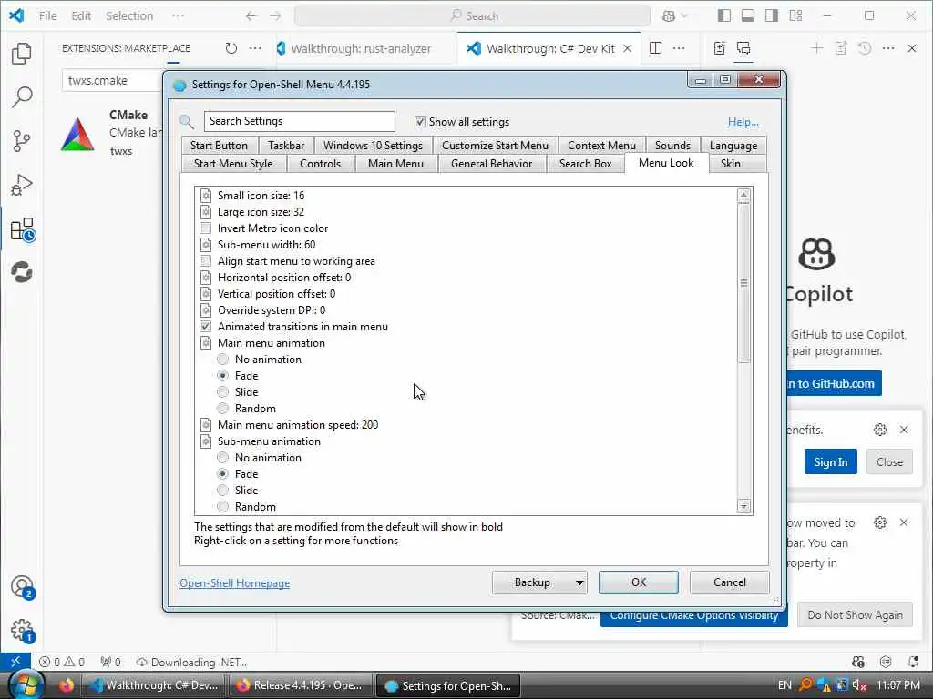Click the settings list scrollbar thumb
Viewport: 933px width, 699px height.
(743, 283)
